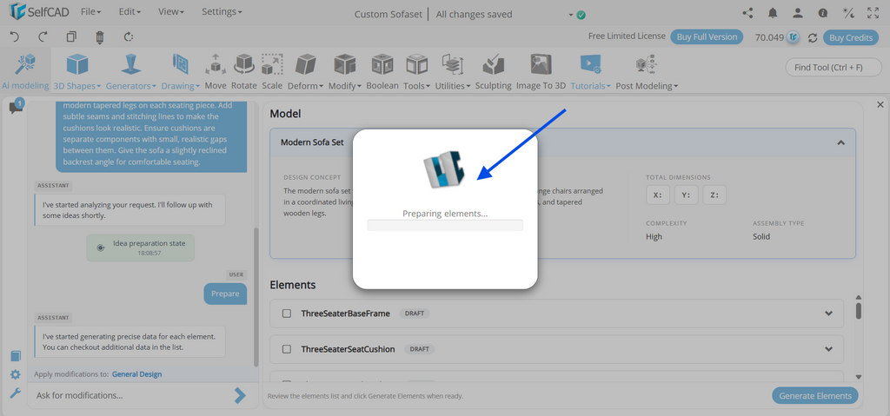Open the chat messages icon with badge

pos(16,107)
